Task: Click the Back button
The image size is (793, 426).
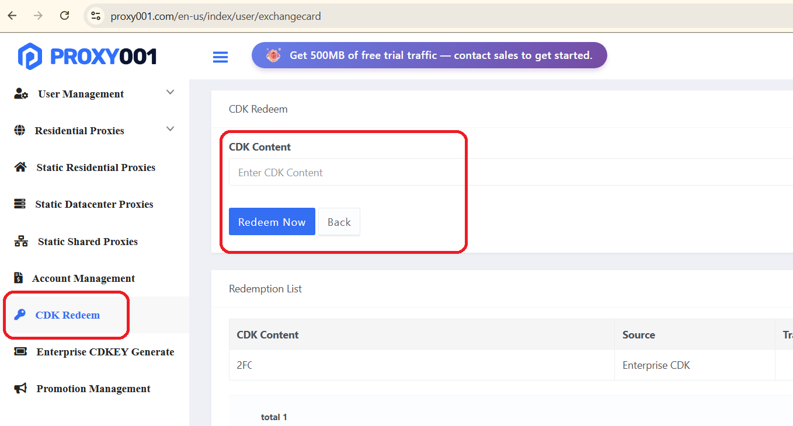Action: click(x=339, y=222)
